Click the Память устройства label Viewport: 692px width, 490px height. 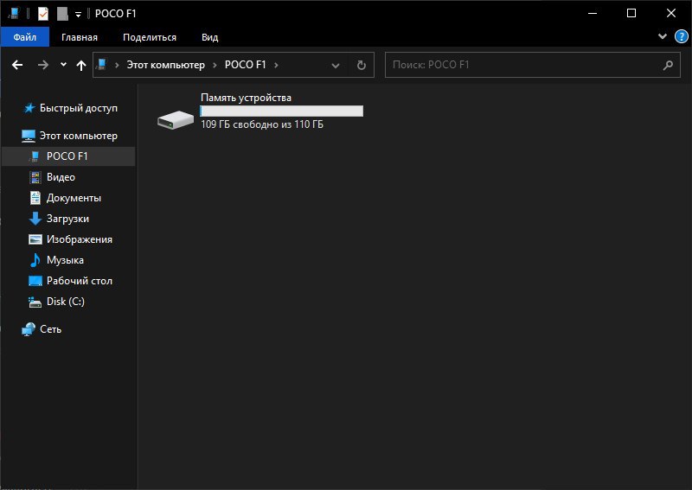pos(246,98)
